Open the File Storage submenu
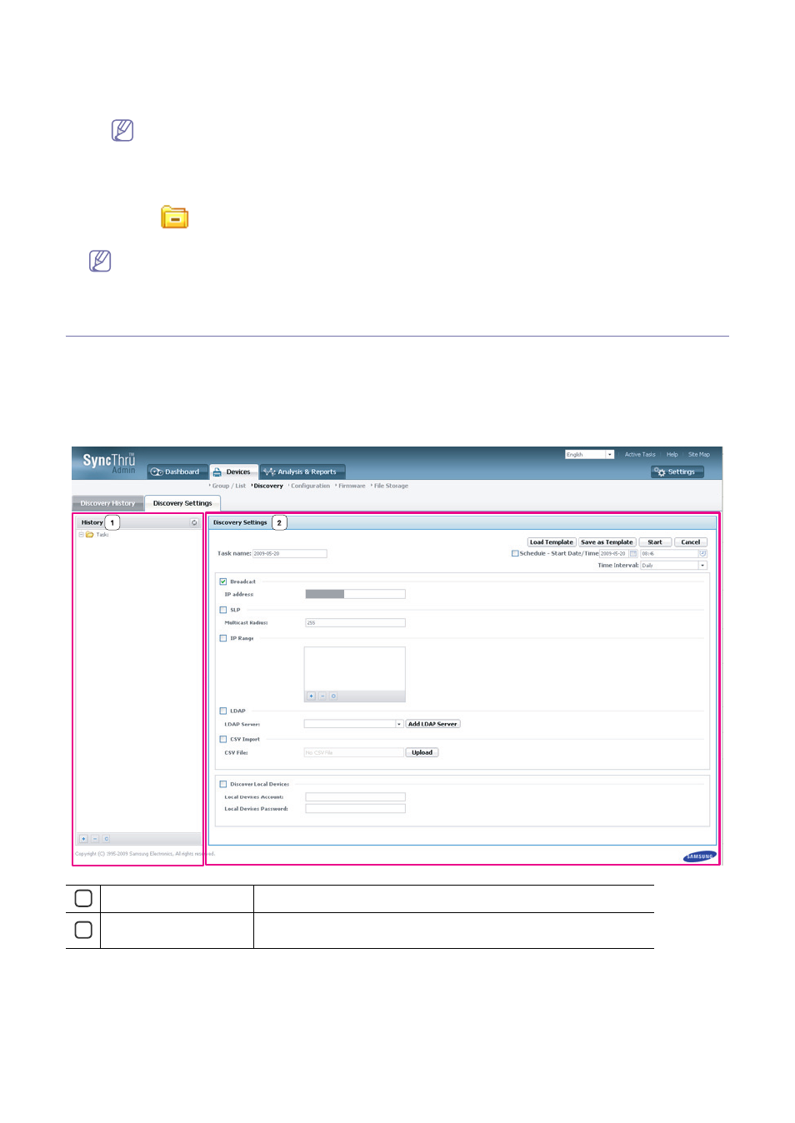Image resolution: width=795 pixels, height=1123 pixels. [391, 486]
